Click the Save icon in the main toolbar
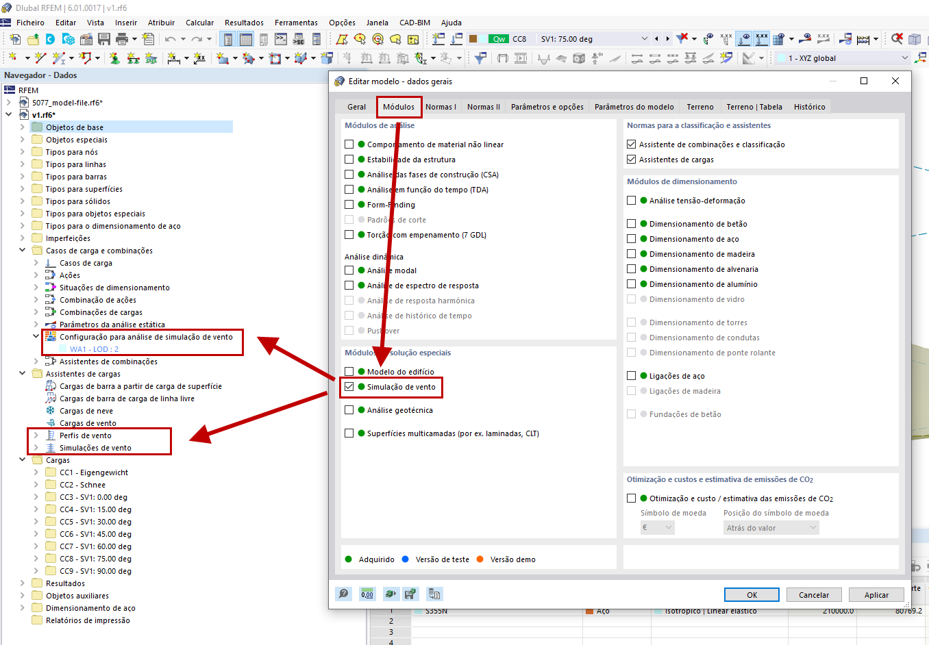This screenshot has width=929, height=645. 102,39
